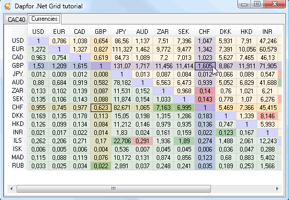Click cell 131,07 in GBP row
The height and width of the screenshot is (200, 289).
[x=122, y=66]
